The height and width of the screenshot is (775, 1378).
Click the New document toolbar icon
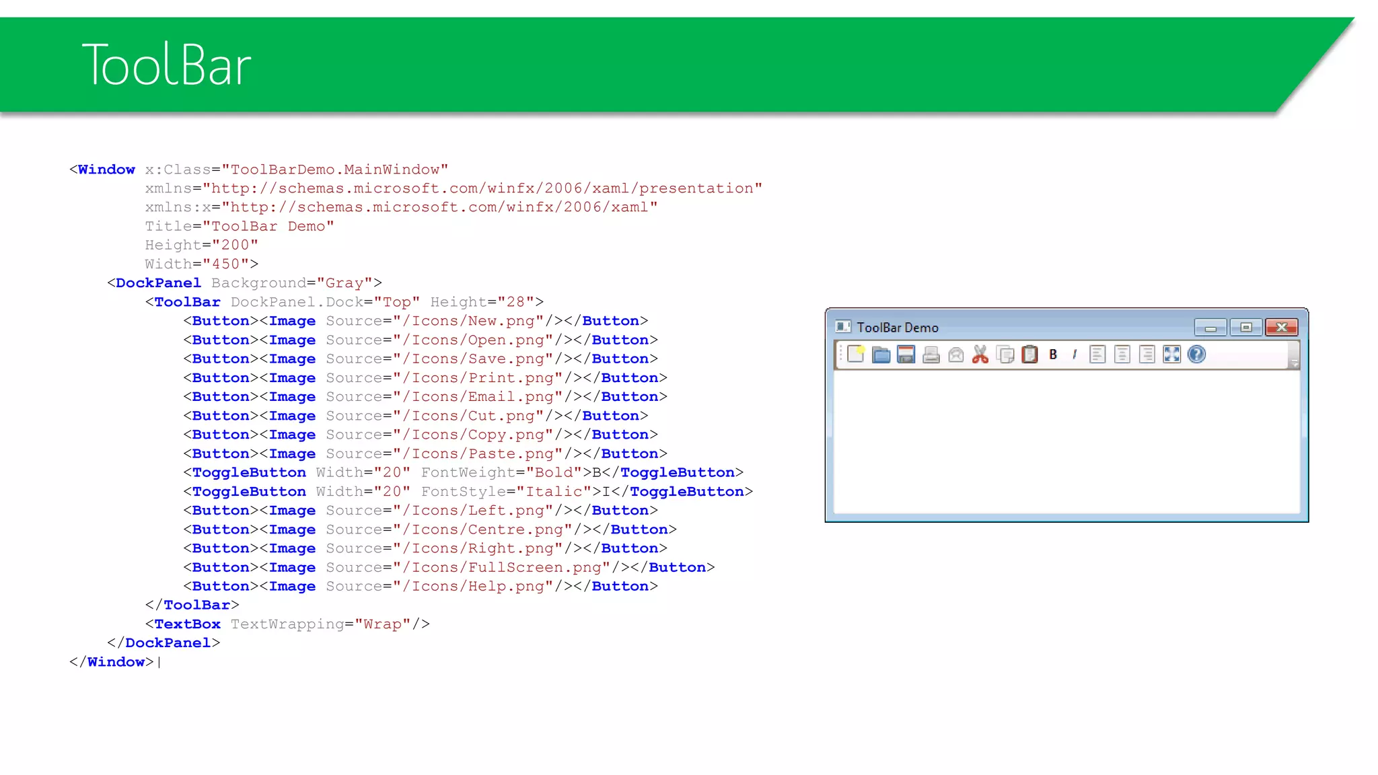click(856, 354)
